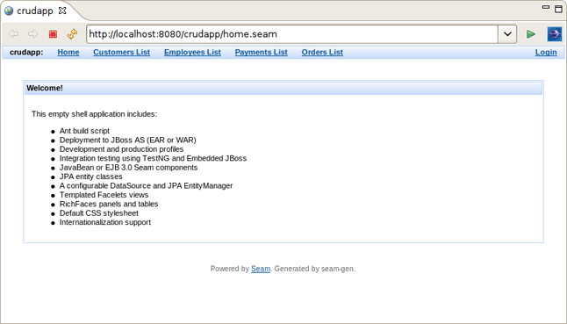This screenshot has width=567, height=324.
Task: Refresh the page with the yellow refresh icon
Action: pyautogui.click(x=72, y=34)
